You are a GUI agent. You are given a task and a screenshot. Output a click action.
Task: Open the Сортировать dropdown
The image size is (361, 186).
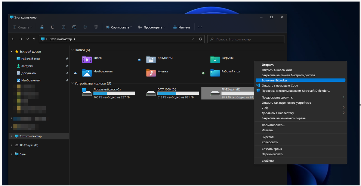coord(119,27)
